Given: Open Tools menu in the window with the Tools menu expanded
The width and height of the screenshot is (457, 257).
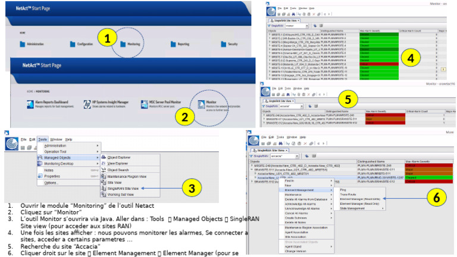Looking at the screenshot, I should [x=43, y=139].
